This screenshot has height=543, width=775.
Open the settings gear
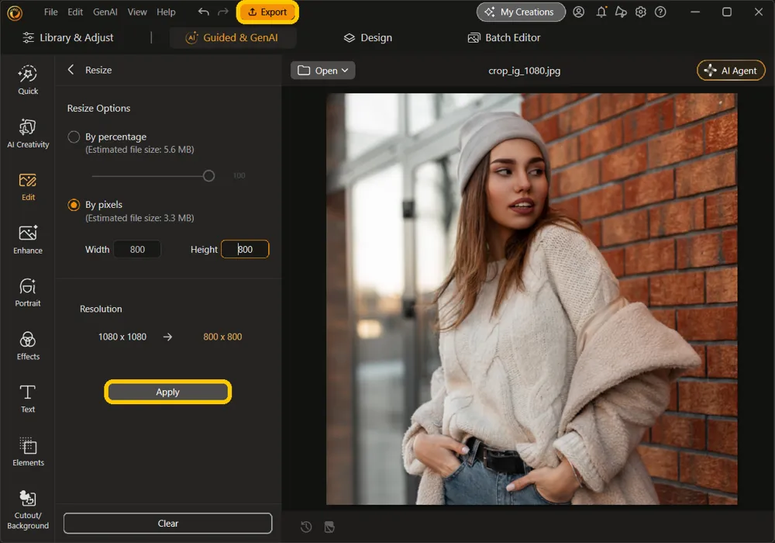pos(641,12)
